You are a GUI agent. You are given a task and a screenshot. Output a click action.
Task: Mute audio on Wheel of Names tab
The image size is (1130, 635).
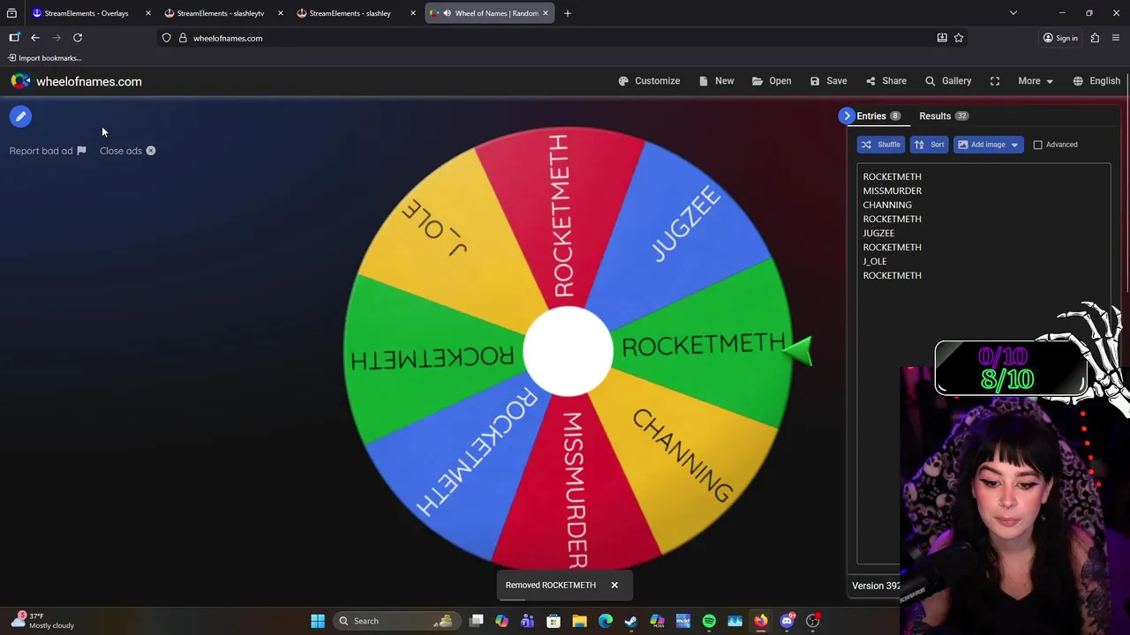click(447, 13)
